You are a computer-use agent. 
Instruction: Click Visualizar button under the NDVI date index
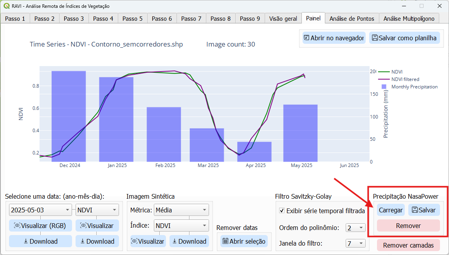pos(97,226)
